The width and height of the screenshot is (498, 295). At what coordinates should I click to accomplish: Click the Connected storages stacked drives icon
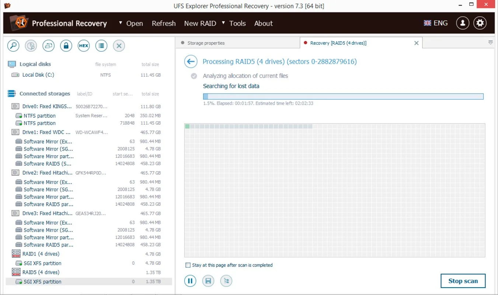coord(11,94)
